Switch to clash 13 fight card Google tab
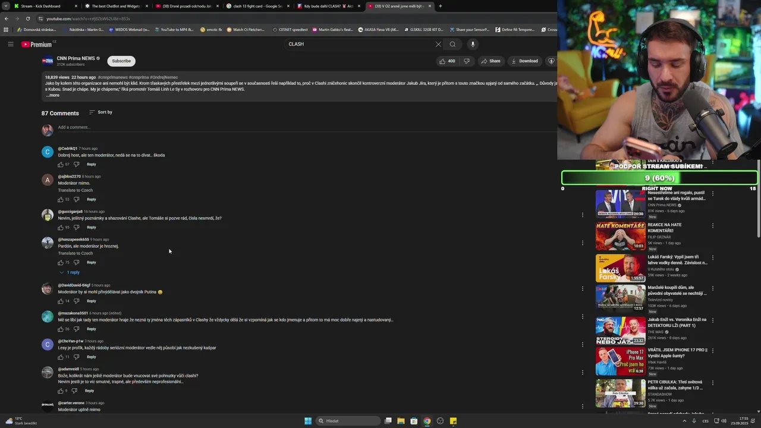 [x=257, y=6]
